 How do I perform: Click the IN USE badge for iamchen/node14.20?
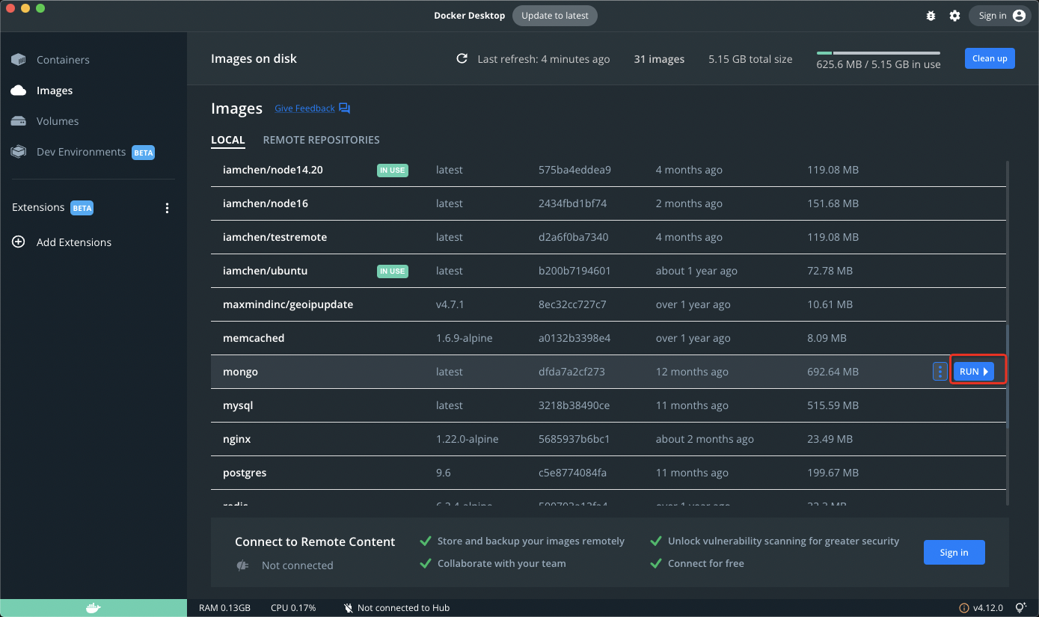pyautogui.click(x=393, y=170)
